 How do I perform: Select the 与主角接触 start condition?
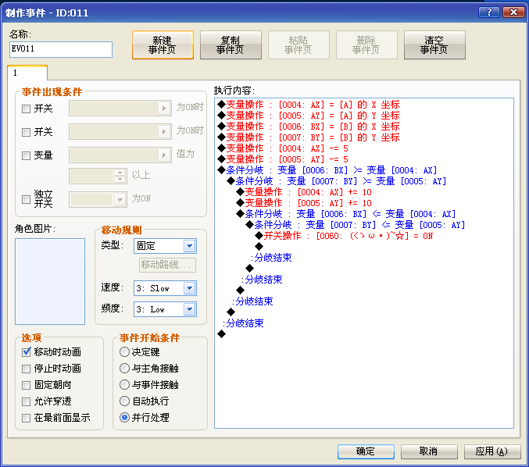click(124, 368)
